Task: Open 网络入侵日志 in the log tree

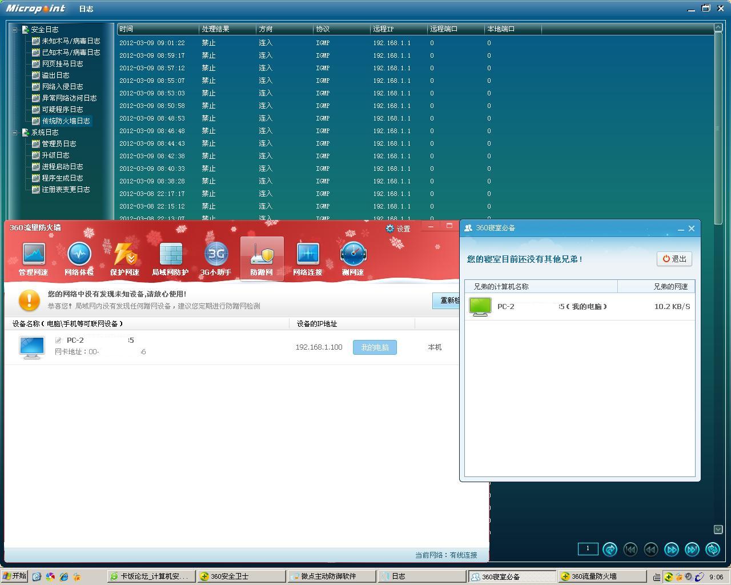Action: [x=62, y=87]
